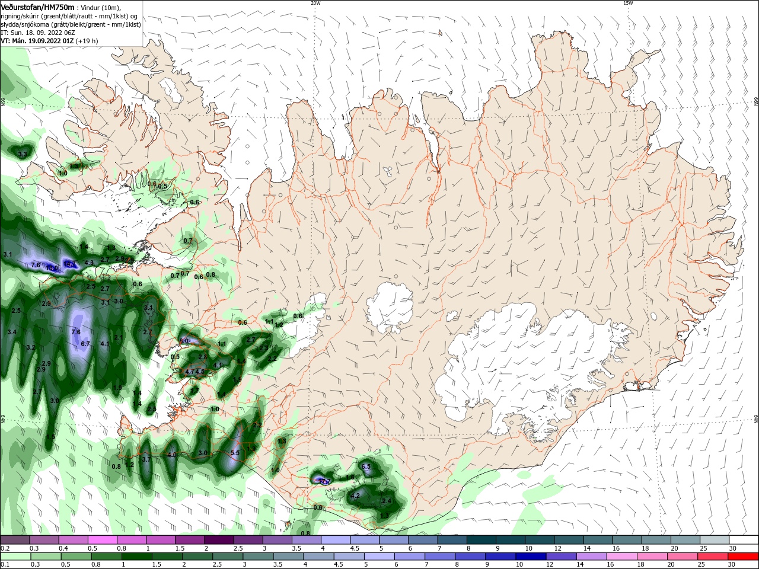The width and height of the screenshot is (759, 569).
Task: Click the 'slydda/snjókoma' legend description line
Action: coord(71,24)
